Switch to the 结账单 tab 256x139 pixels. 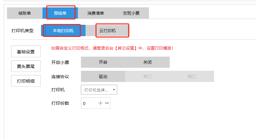tap(25, 13)
